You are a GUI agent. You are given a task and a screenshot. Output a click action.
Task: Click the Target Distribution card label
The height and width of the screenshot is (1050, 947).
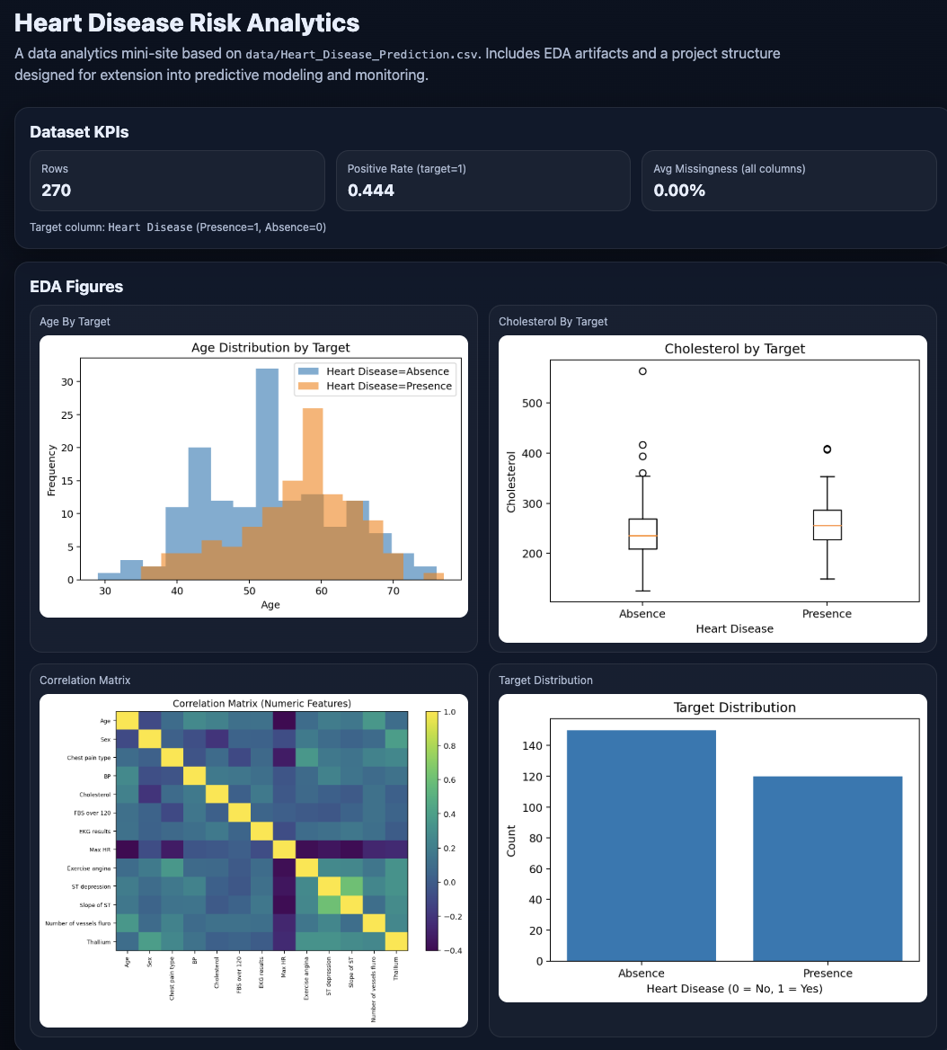click(545, 681)
